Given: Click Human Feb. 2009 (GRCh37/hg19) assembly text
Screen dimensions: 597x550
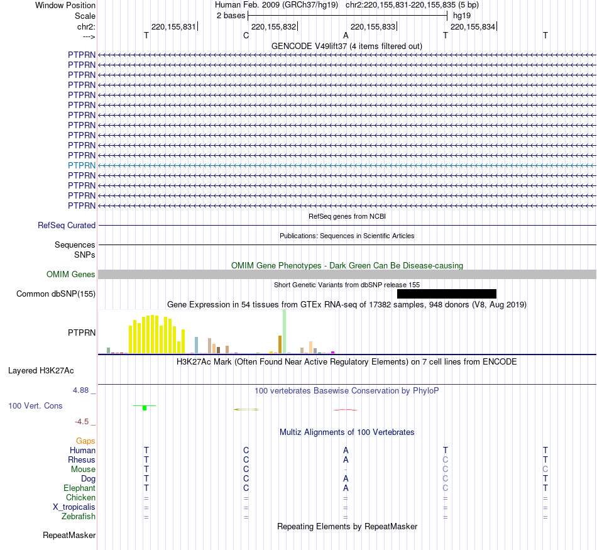Looking at the screenshot, I should [277, 5].
